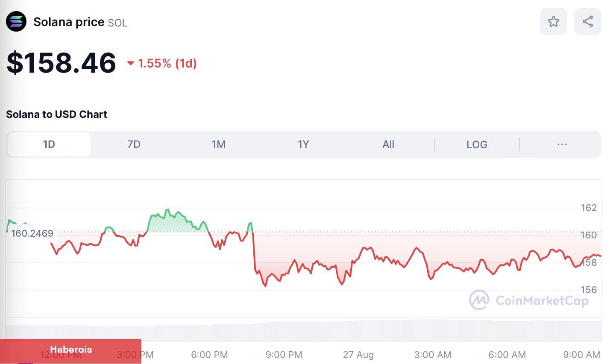Expand more chart options ellipsis

pos(562,144)
